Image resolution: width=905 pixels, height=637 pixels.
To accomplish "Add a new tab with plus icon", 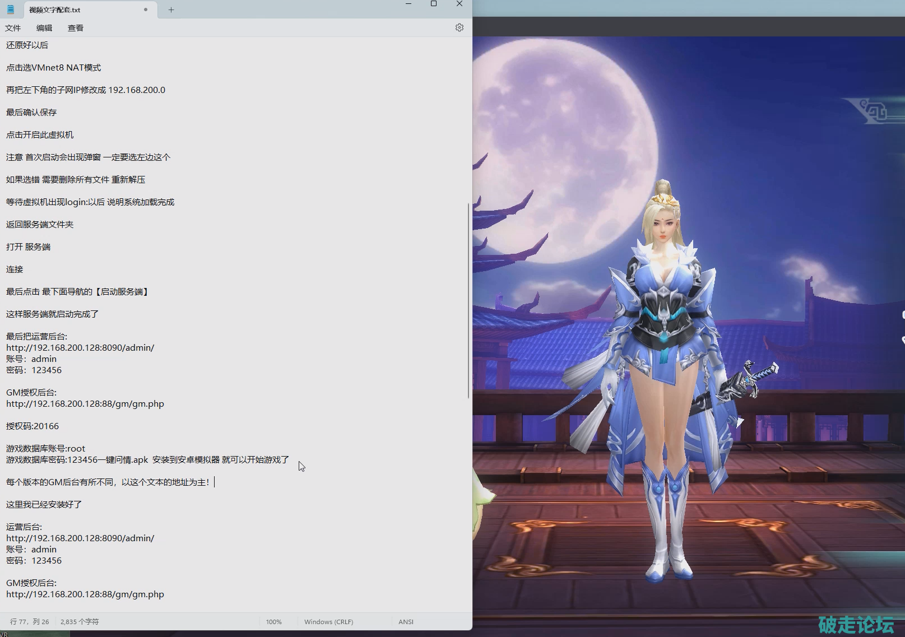I will pos(171,10).
